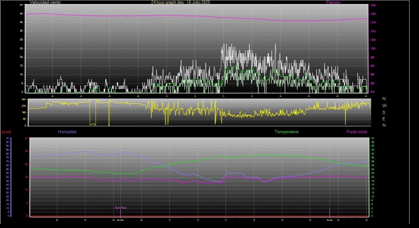Screen dimensions: 419x228
Task: Click 180 on the wind direction axis
Action: [24, 112]
